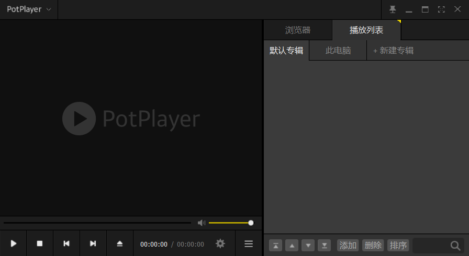Click the 排序 sort button

[398, 245]
